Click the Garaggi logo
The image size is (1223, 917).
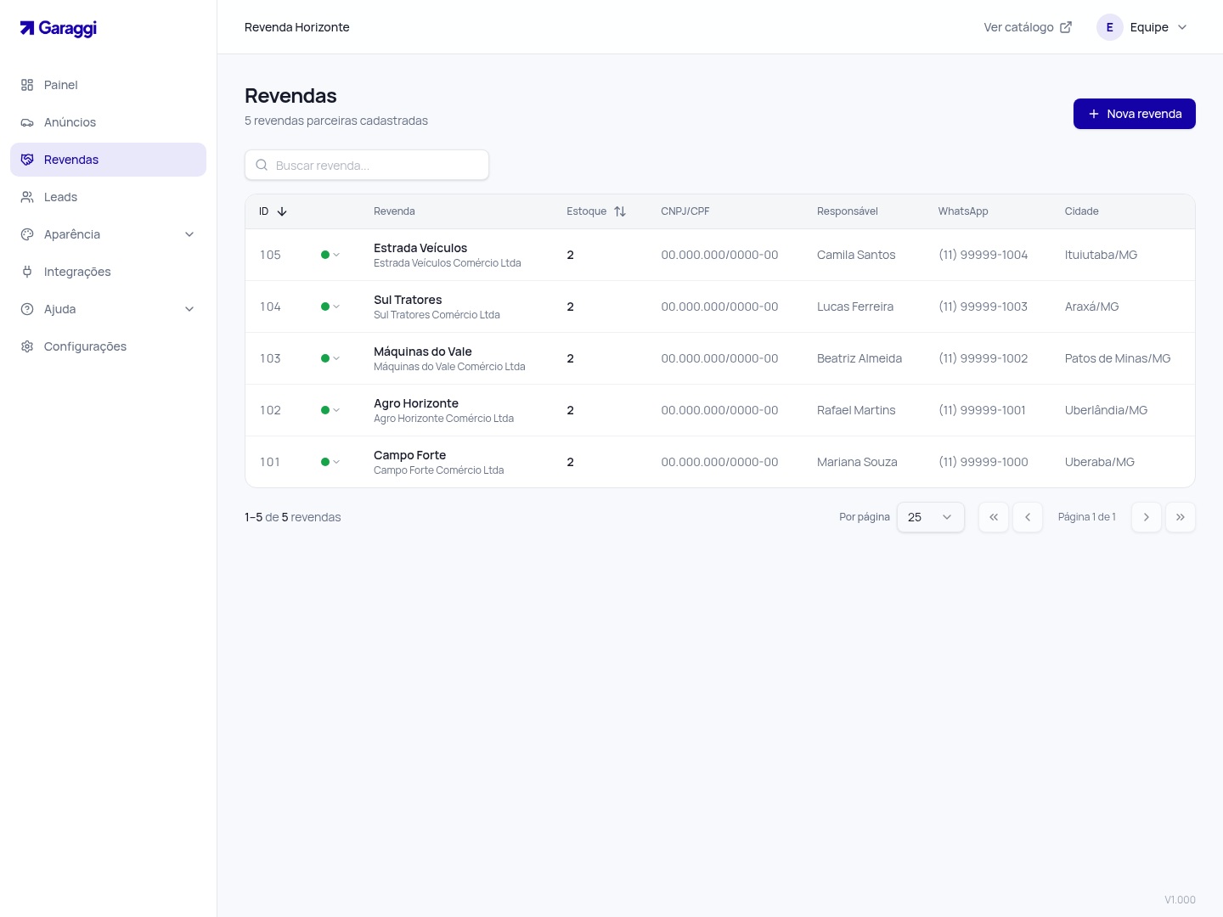[x=59, y=28]
